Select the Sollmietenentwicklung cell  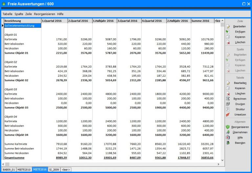(x=22, y=26)
